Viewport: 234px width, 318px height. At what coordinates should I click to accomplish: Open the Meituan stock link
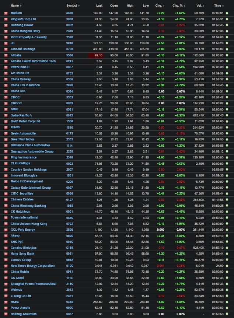pos(16,13)
